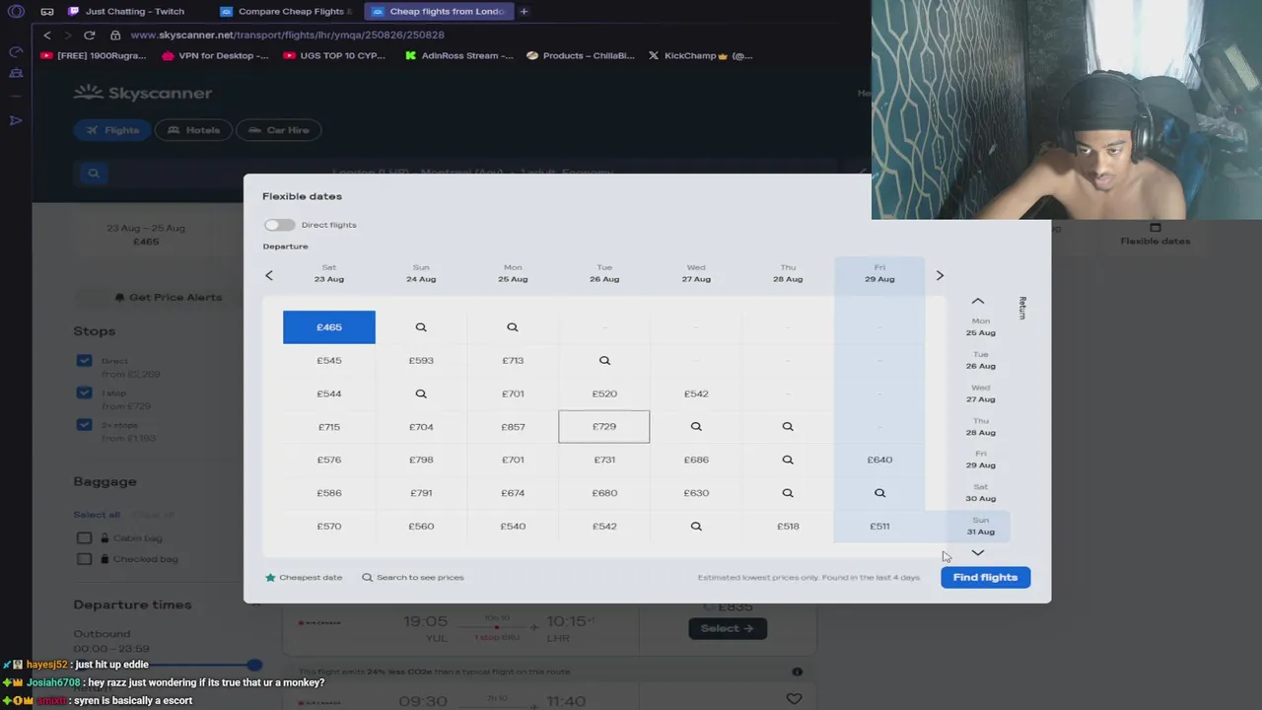Click Get Price Alerts button
The width and height of the screenshot is (1262, 710).
coord(169,297)
